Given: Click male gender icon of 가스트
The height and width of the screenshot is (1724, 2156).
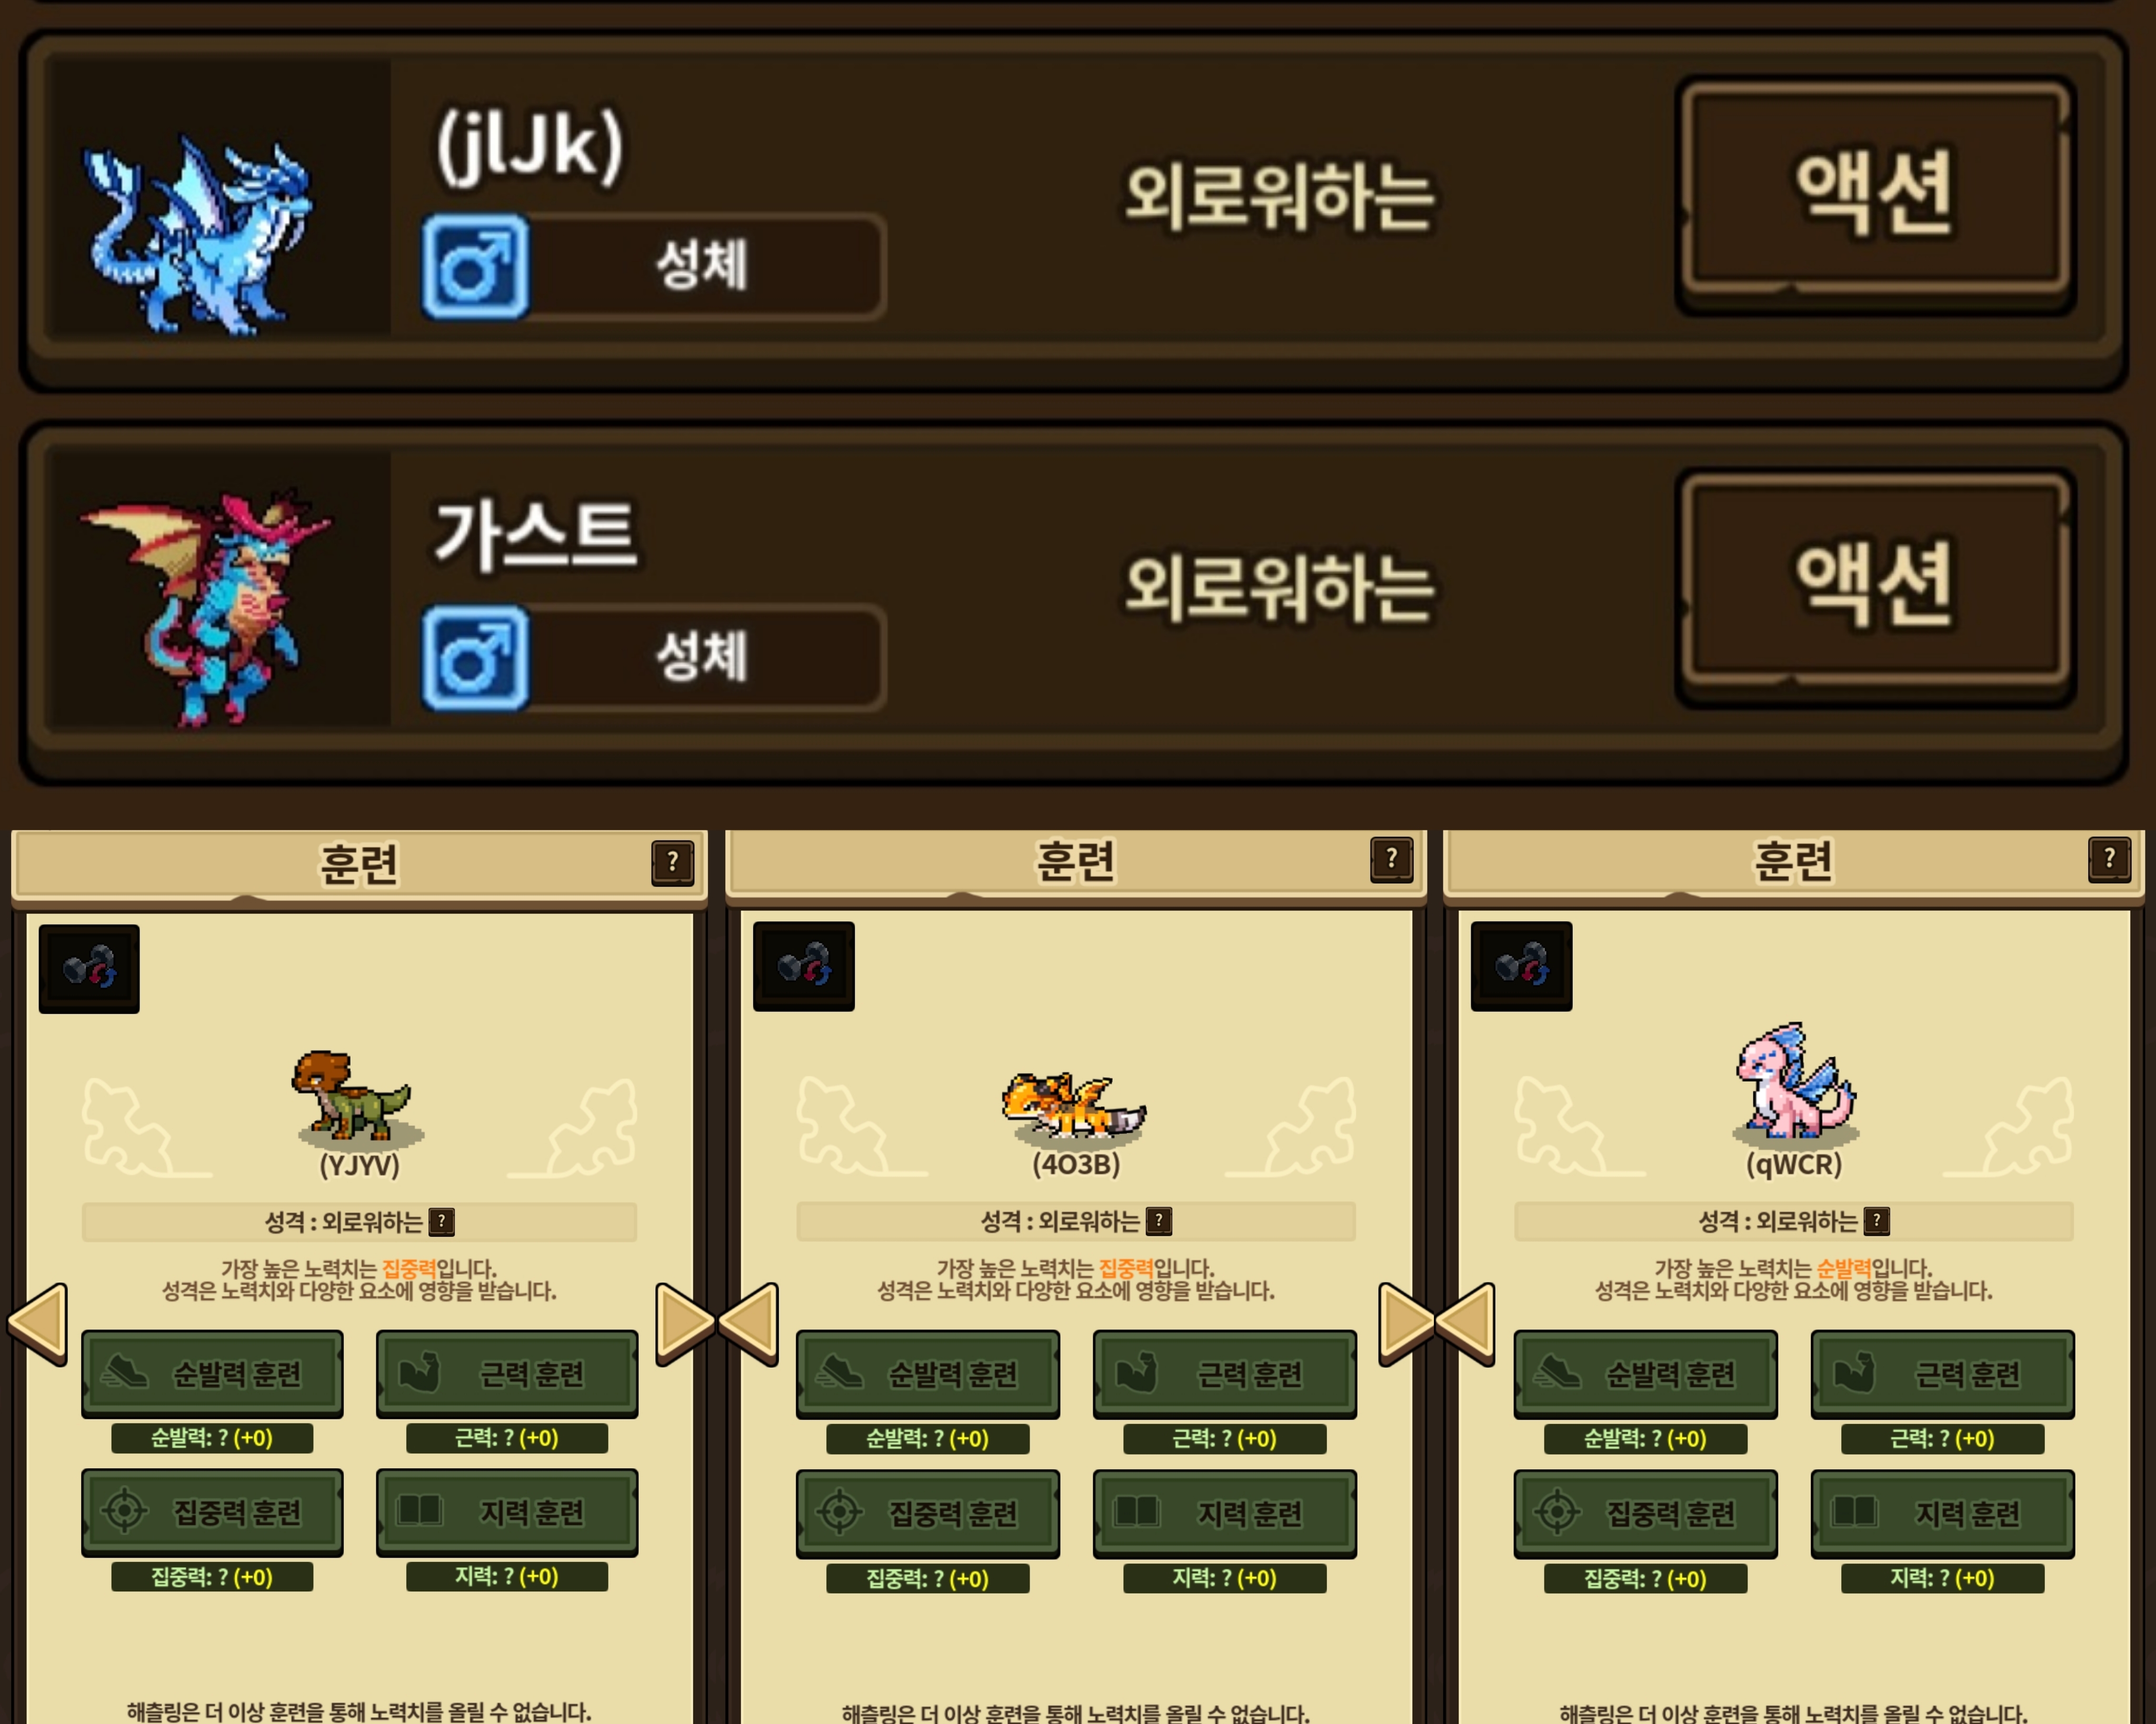Looking at the screenshot, I should tap(475, 658).
